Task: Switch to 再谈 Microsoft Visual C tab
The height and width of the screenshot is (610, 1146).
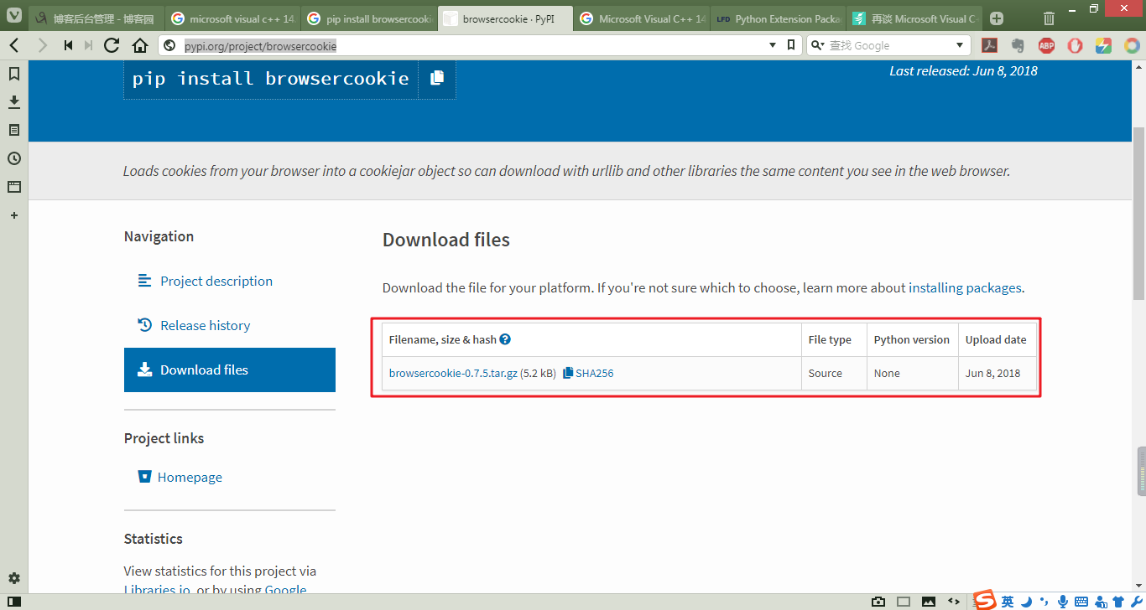Action: coord(914,18)
